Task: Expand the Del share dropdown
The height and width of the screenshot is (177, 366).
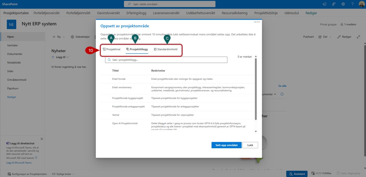Action: 326,37
